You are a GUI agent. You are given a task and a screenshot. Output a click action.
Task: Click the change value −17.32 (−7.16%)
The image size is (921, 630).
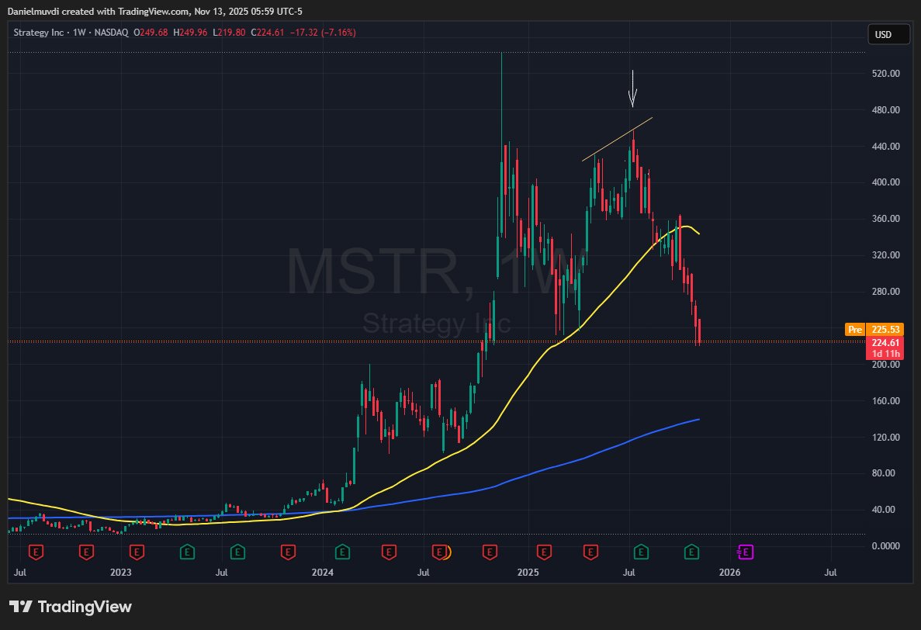(323, 33)
